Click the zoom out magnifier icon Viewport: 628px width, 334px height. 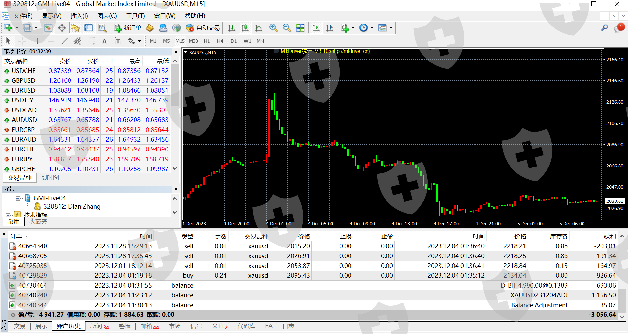[287, 28]
